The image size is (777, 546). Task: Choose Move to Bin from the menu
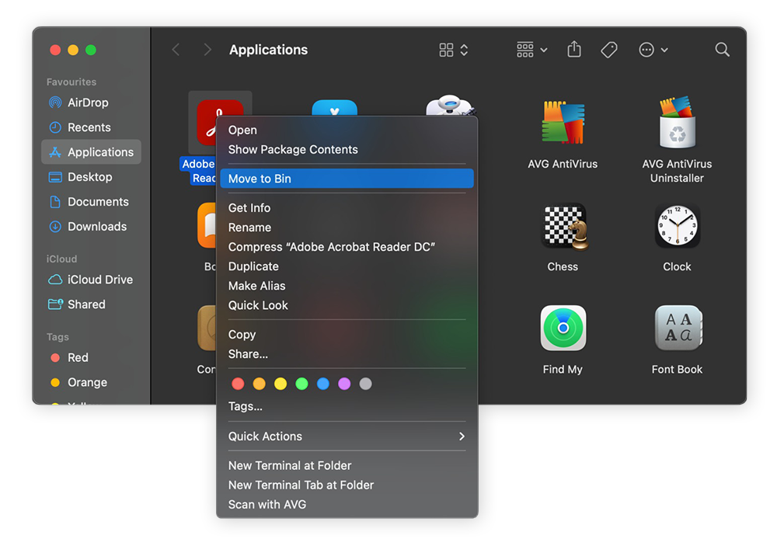256,178
